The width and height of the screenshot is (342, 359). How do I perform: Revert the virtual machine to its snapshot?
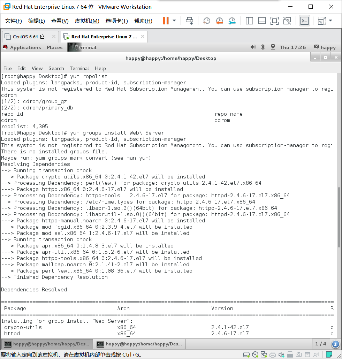219,21
